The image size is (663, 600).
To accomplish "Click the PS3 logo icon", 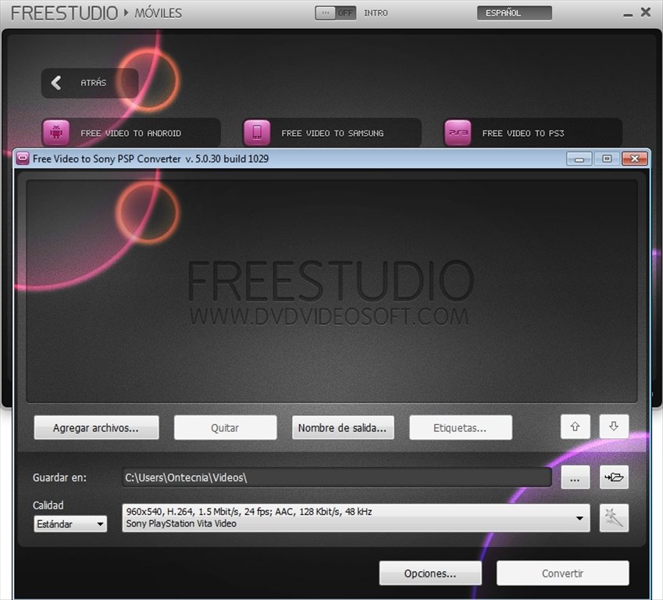I will click(x=458, y=133).
